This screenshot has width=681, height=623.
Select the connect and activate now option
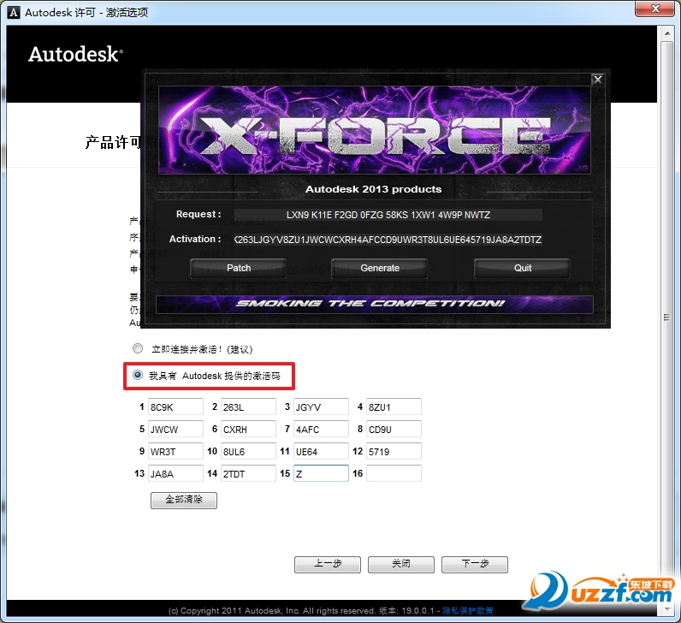[x=138, y=348]
